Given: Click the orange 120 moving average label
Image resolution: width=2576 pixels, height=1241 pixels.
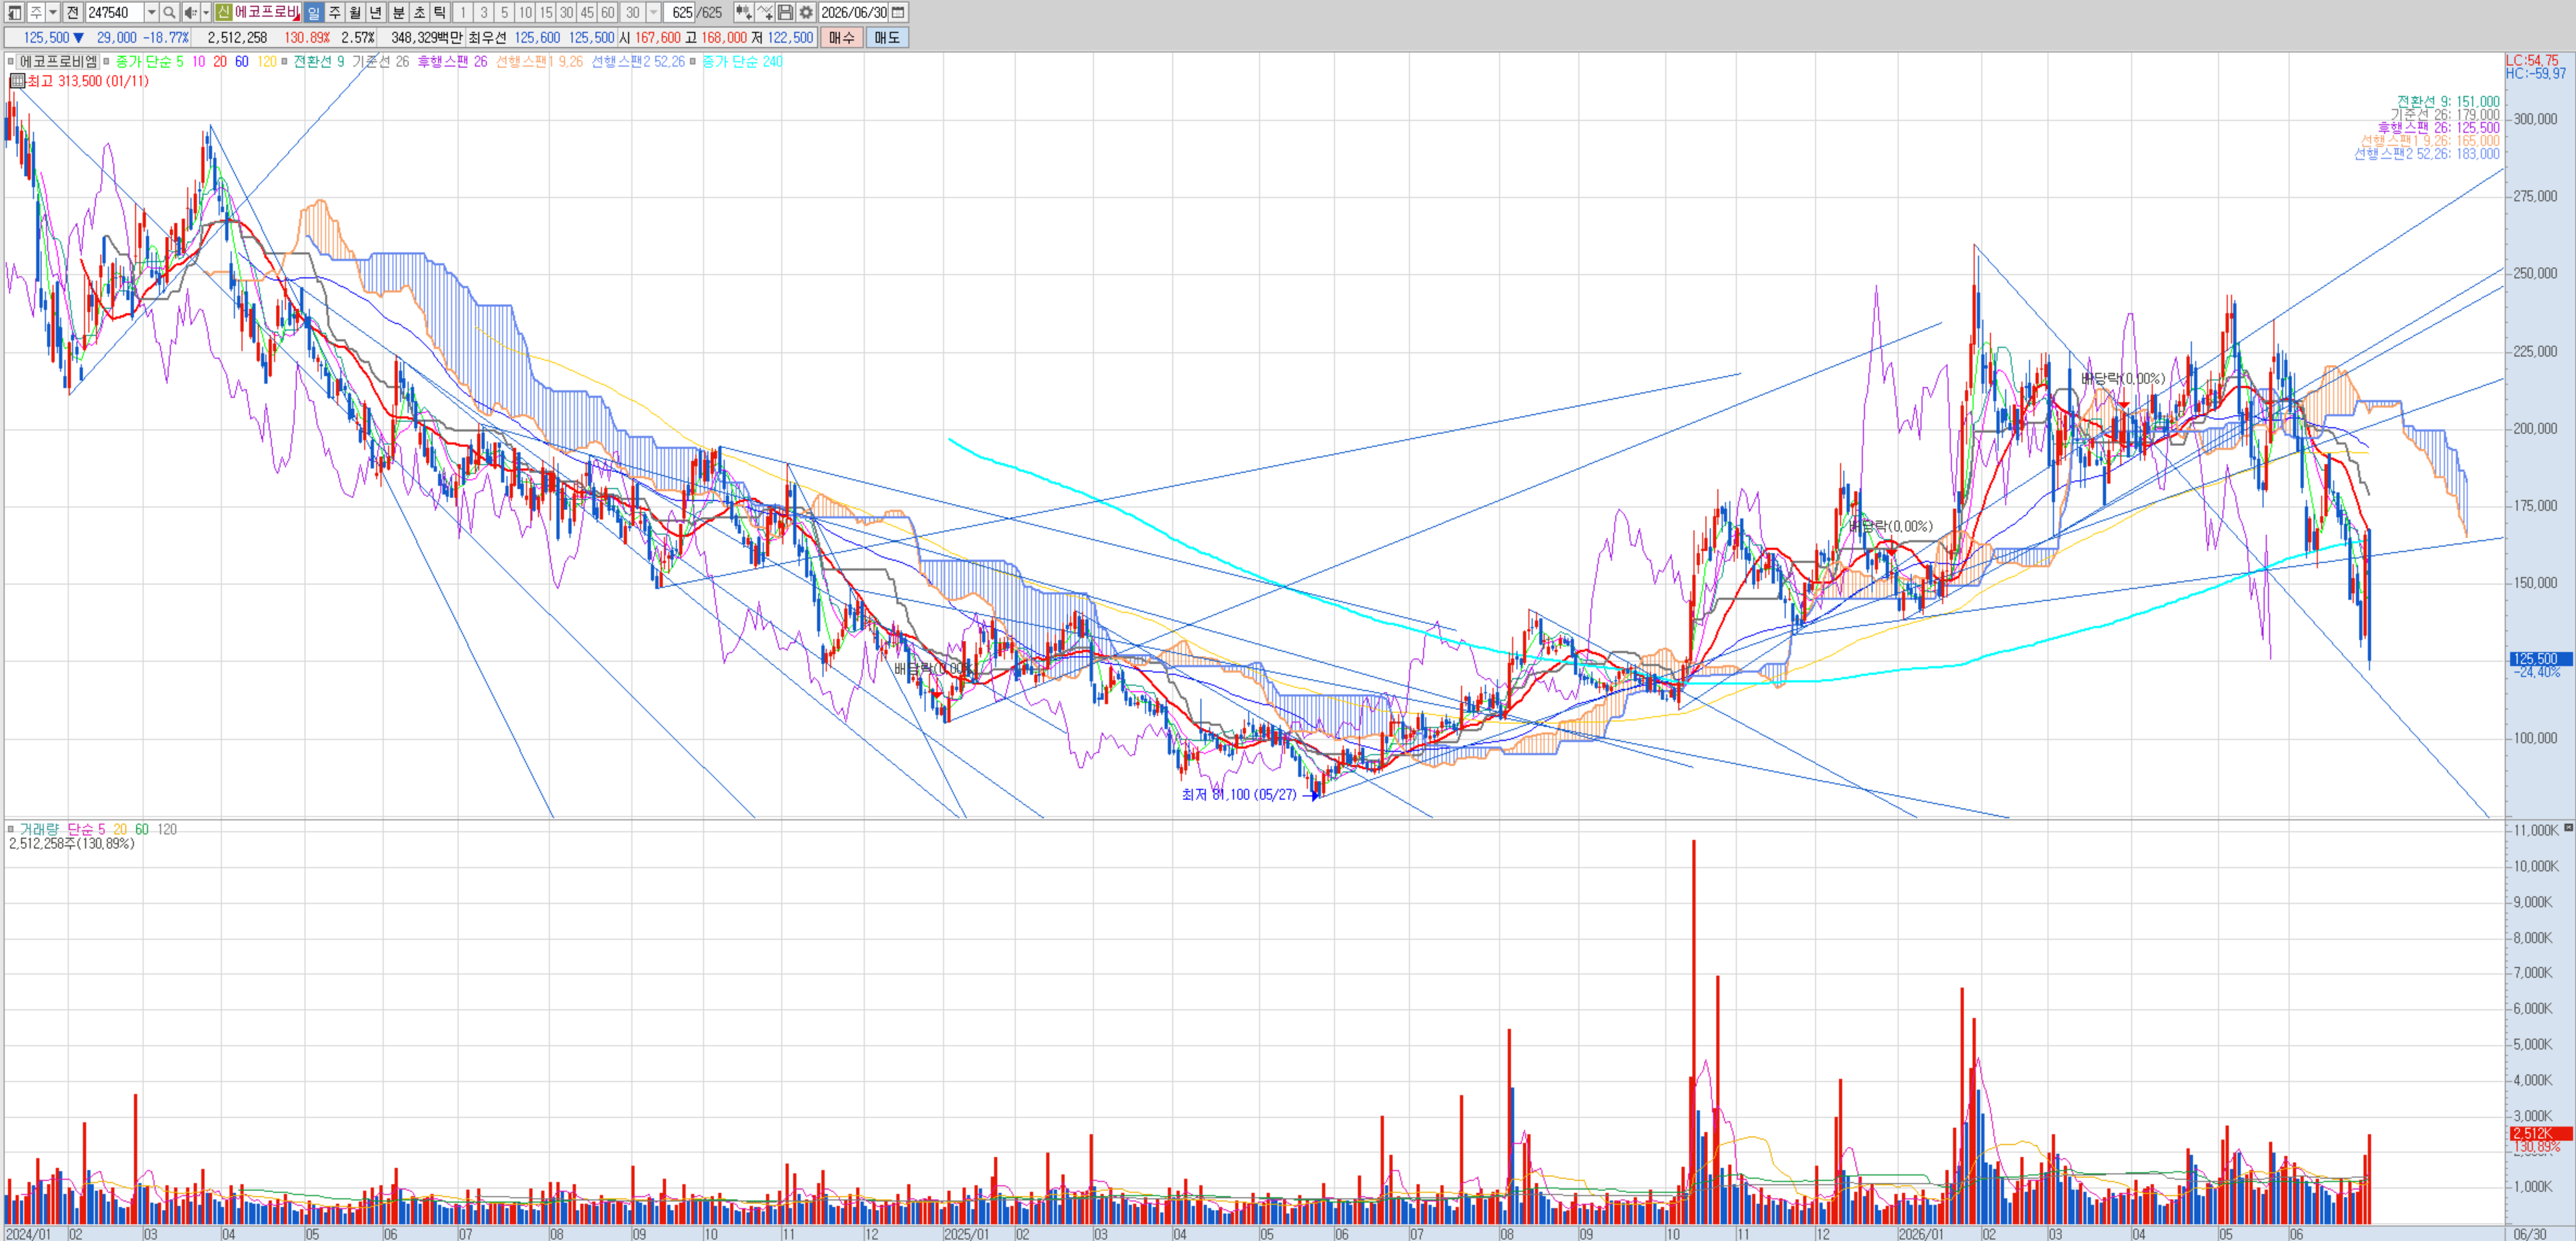Looking at the screenshot, I should (x=267, y=62).
